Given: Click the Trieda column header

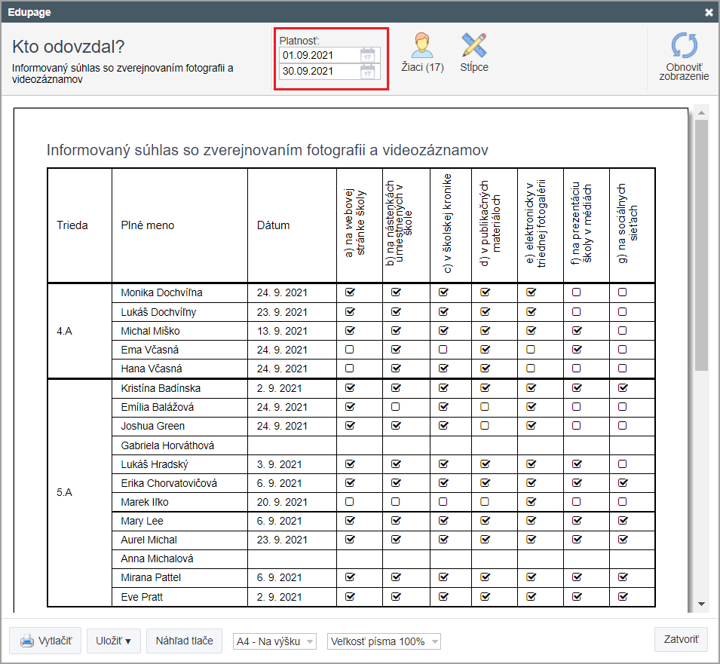Looking at the screenshot, I should pos(72,225).
